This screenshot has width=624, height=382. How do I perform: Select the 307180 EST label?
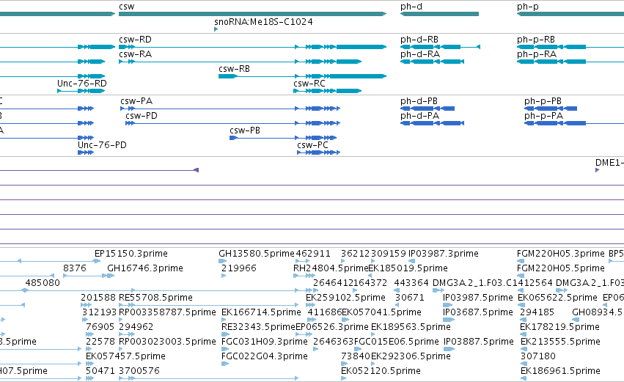pyautogui.click(x=538, y=356)
